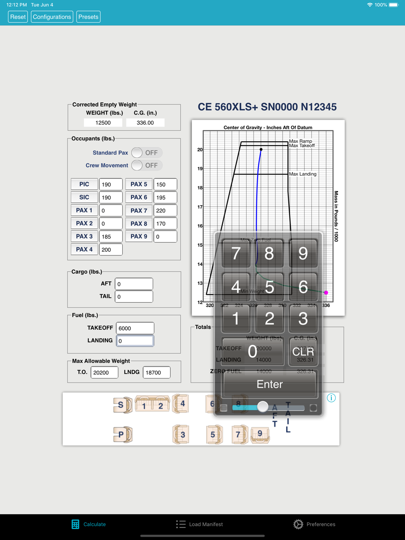Viewport: 405px width, 540px height.
Task: Select the TAKEOFF fuel field
Action: 135,328
